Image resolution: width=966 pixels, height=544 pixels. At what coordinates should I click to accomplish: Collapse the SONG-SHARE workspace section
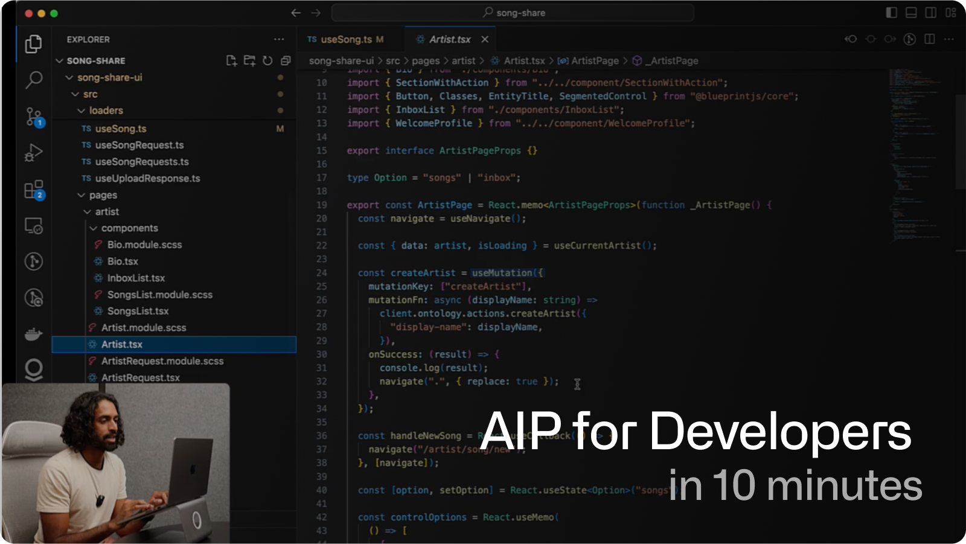click(59, 60)
